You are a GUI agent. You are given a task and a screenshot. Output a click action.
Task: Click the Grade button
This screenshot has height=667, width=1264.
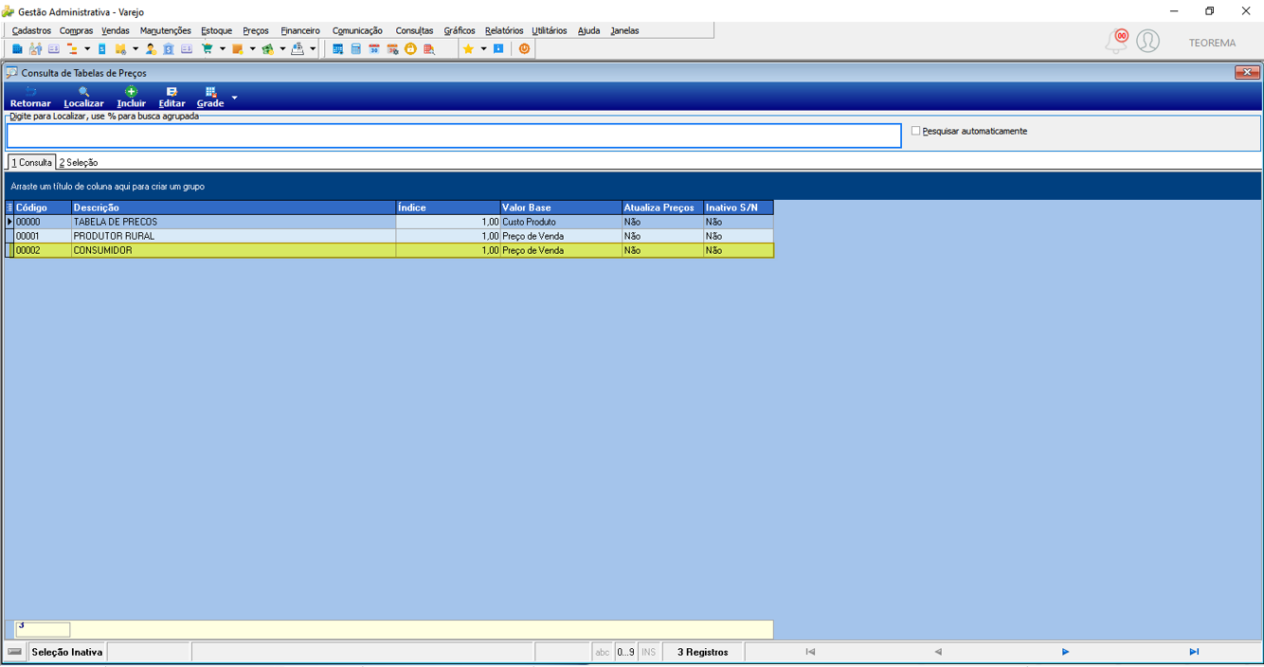(210, 97)
